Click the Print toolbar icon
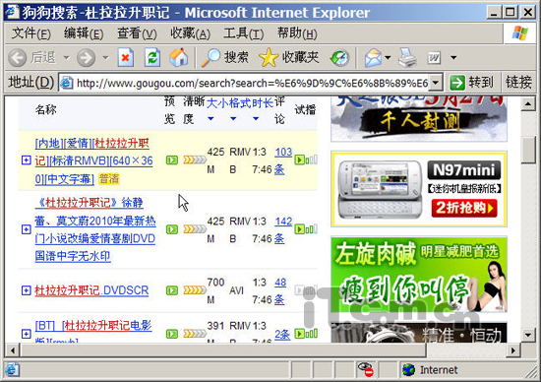Screen dimensions: 541x382 (407, 57)
